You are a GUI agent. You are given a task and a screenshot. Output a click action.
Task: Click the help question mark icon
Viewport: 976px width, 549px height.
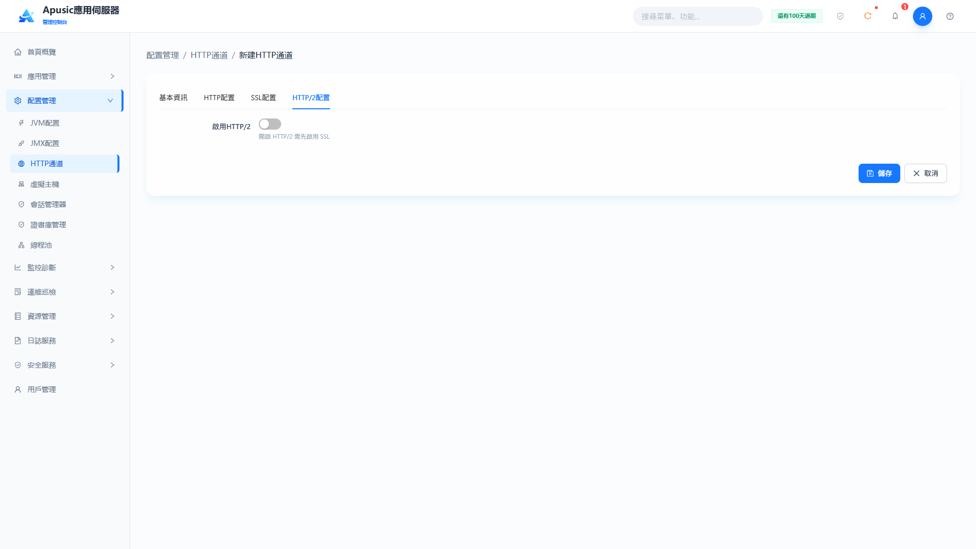coord(950,16)
